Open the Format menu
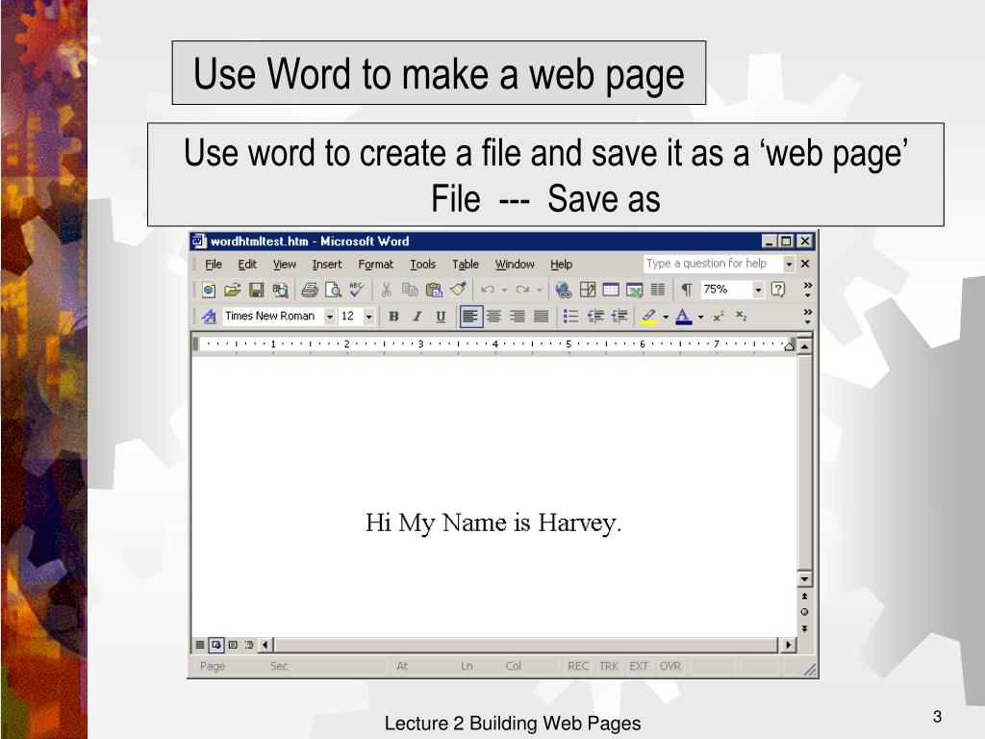Image resolution: width=985 pixels, height=739 pixels. click(376, 265)
